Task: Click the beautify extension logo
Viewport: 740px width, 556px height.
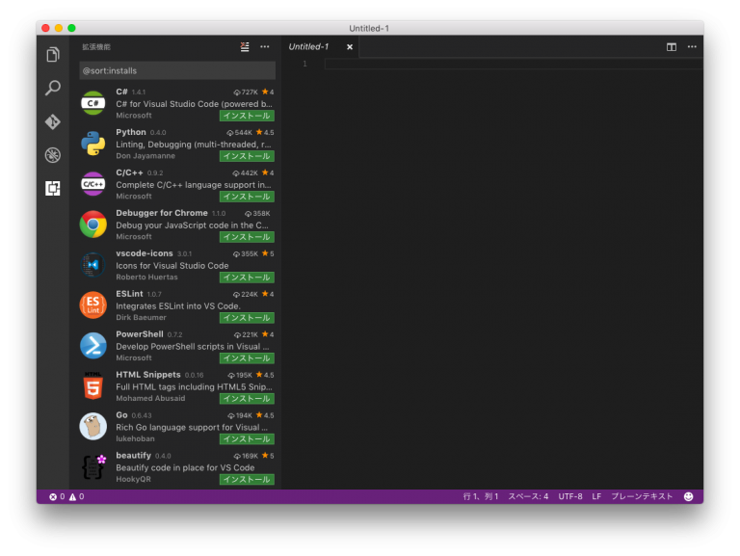Action: [x=92, y=466]
